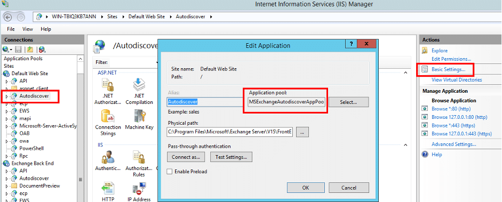The width and height of the screenshot is (502, 202).
Task: Open the Authentication feature icon
Action: pos(108,161)
